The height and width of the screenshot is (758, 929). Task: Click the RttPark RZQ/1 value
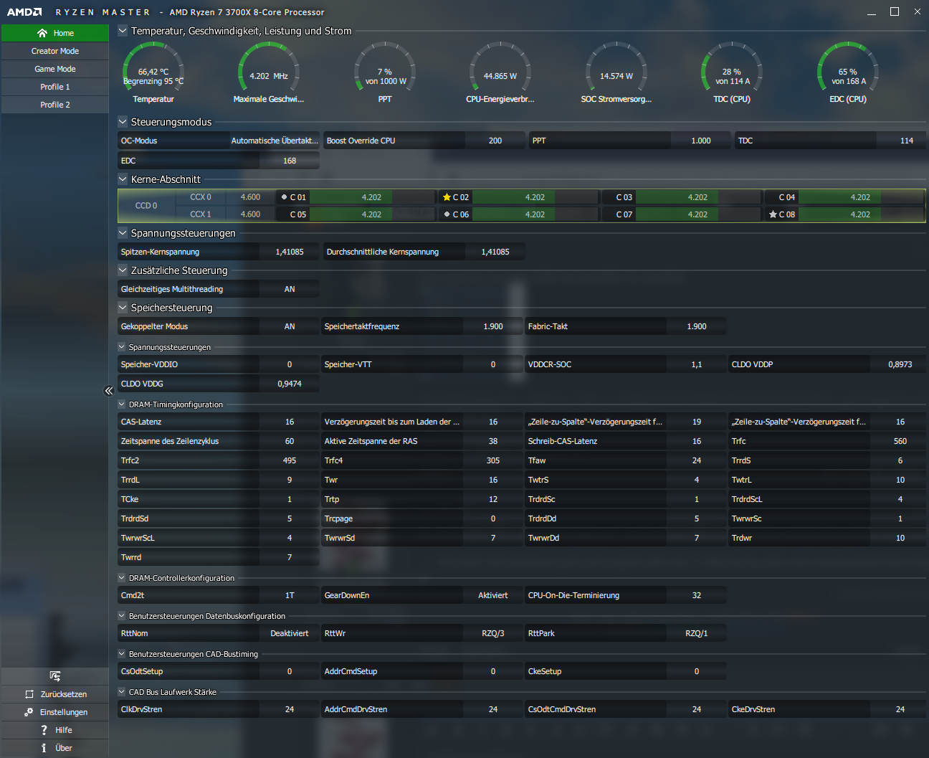[697, 633]
